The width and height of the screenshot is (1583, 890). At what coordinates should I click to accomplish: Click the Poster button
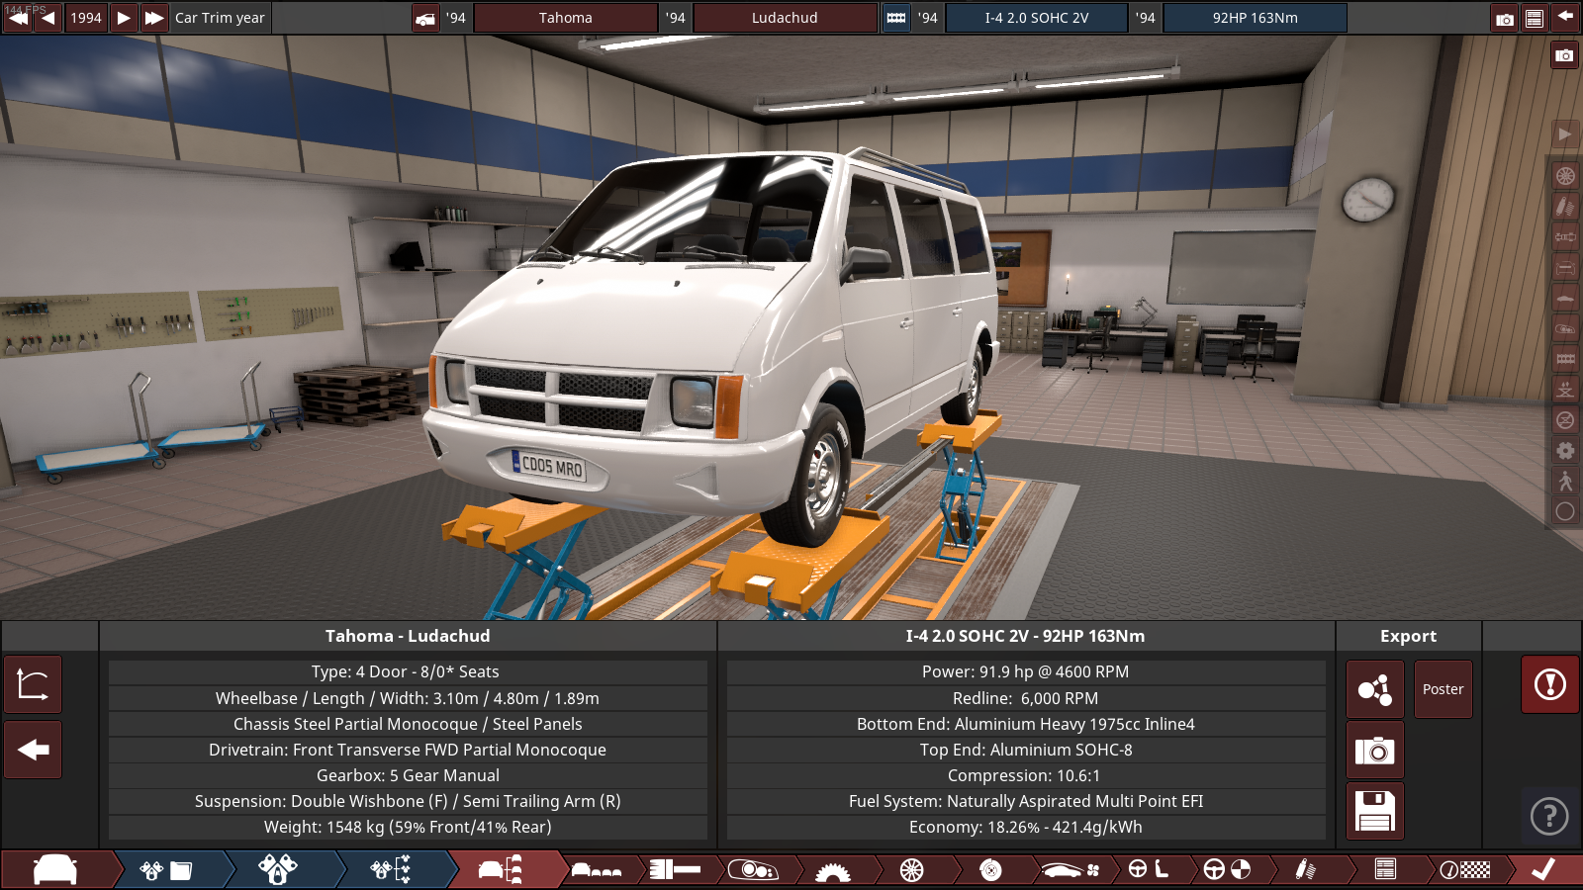pos(1443,689)
